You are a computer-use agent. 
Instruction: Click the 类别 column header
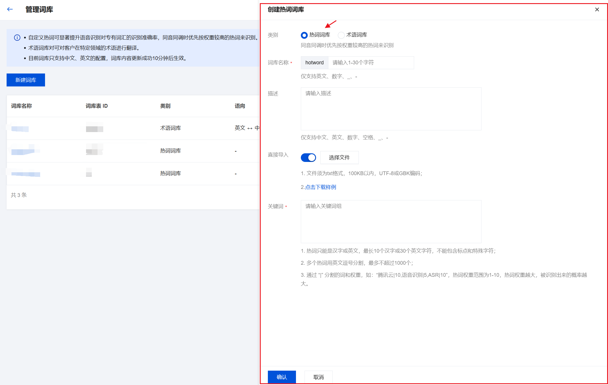click(x=165, y=106)
